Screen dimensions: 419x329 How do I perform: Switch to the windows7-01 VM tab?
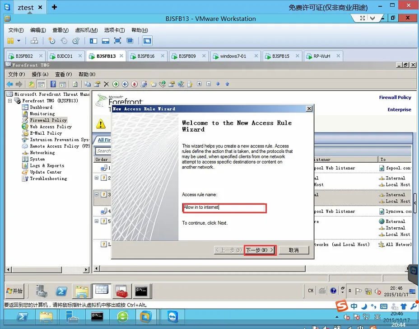[x=233, y=56]
